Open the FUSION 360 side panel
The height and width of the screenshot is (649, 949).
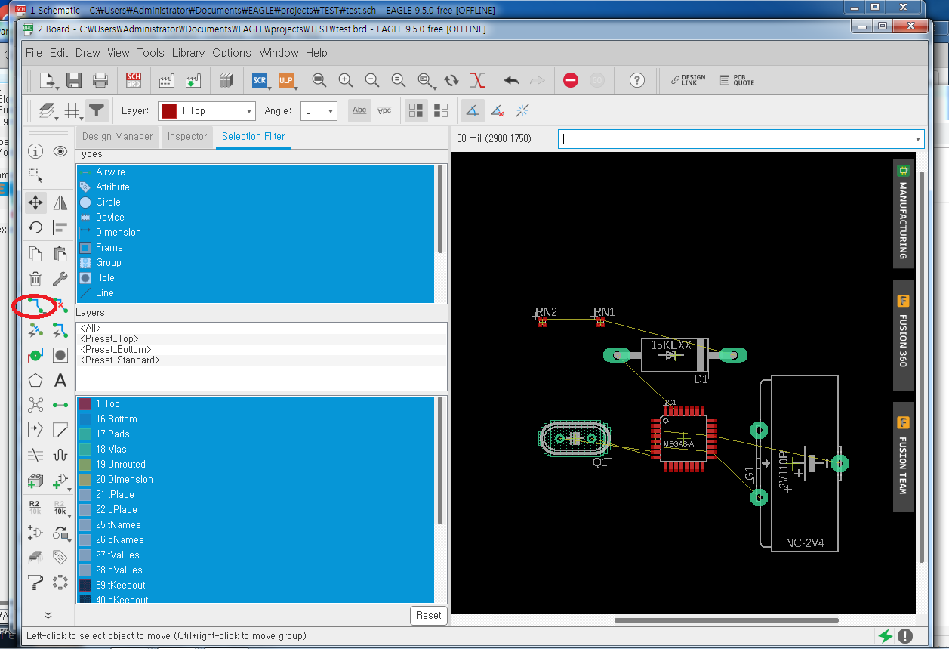pos(903,334)
